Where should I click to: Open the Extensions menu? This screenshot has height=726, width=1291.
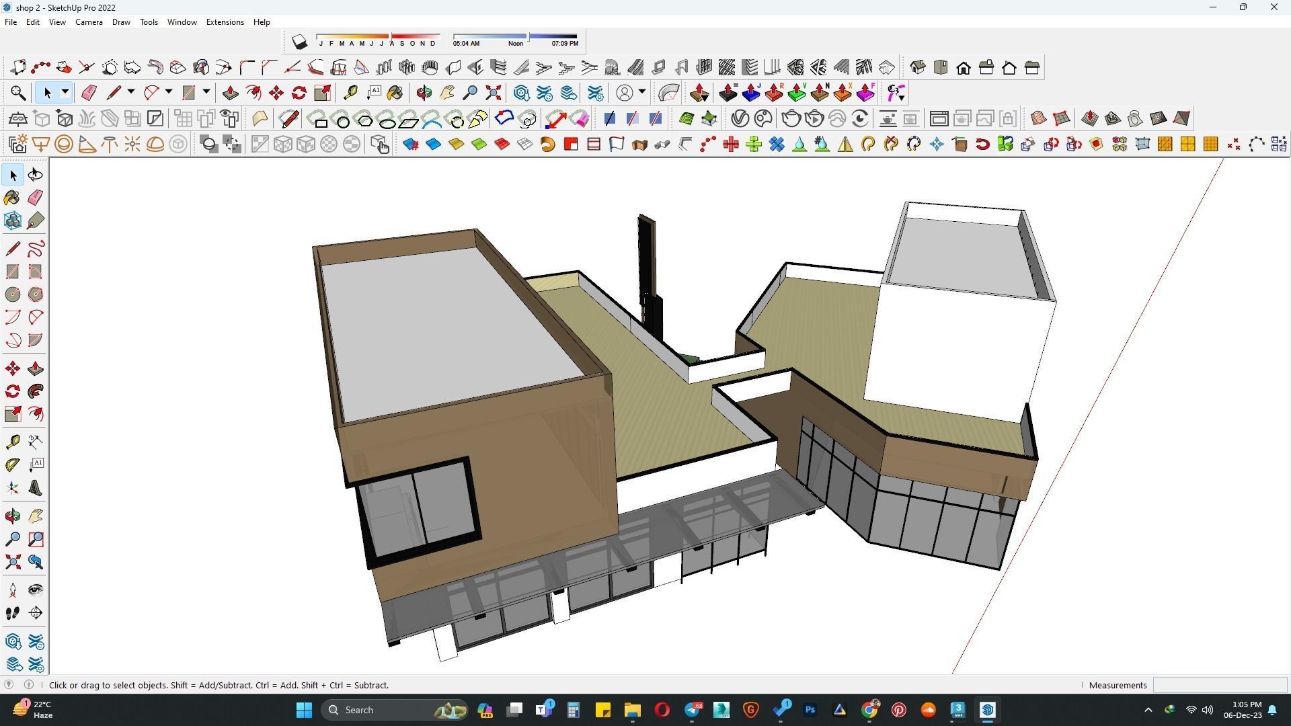pos(225,22)
